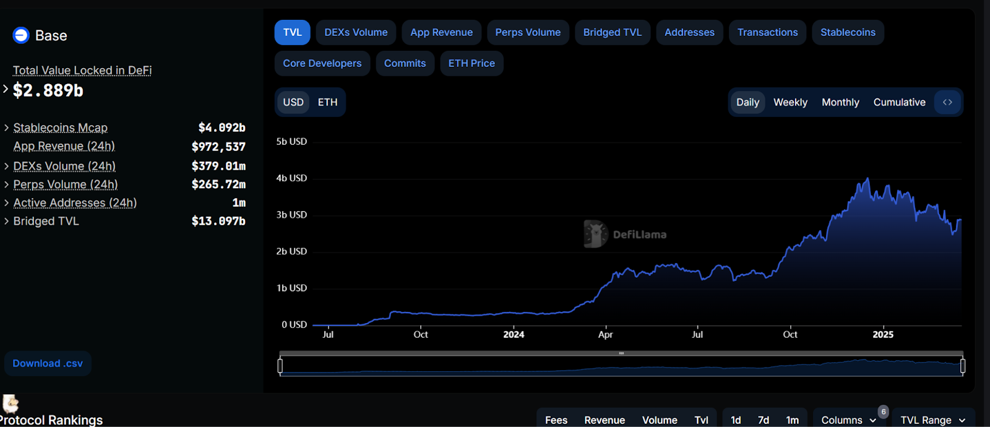Click the embed code brackets icon
Viewport: 990px width, 427px height.
[947, 102]
